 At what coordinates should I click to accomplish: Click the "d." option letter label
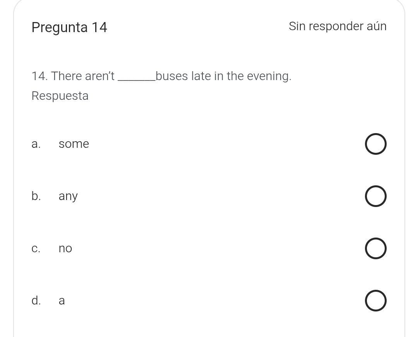tap(36, 301)
